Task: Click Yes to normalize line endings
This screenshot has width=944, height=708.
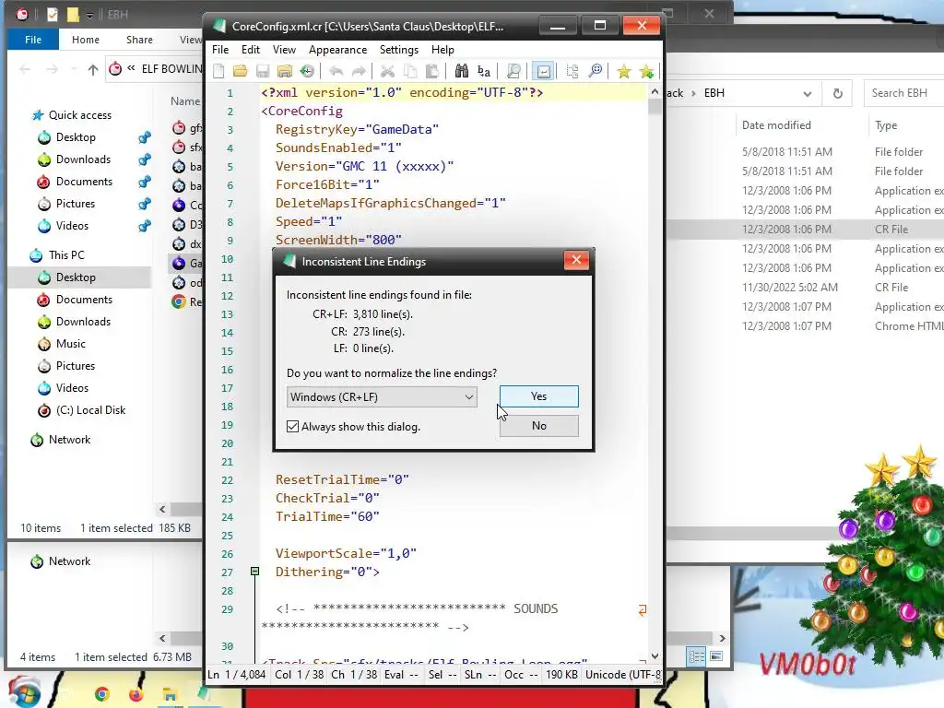Action: 538,396
